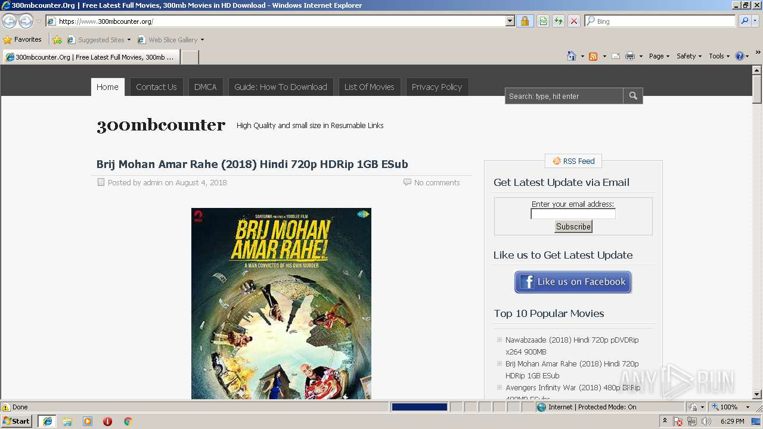Image resolution: width=763 pixels, height=429 pixels.
Task: Click the Help question mark icon
Action: coord(740,56)
